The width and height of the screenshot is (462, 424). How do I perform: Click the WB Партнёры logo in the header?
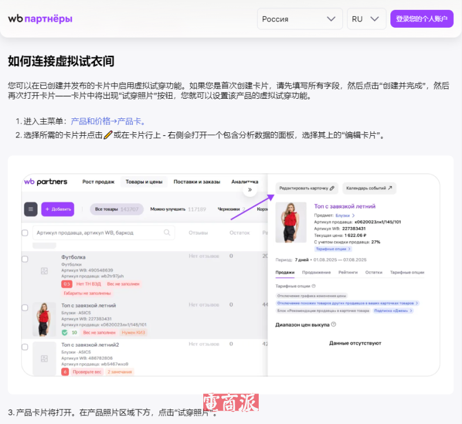point(40,18)
